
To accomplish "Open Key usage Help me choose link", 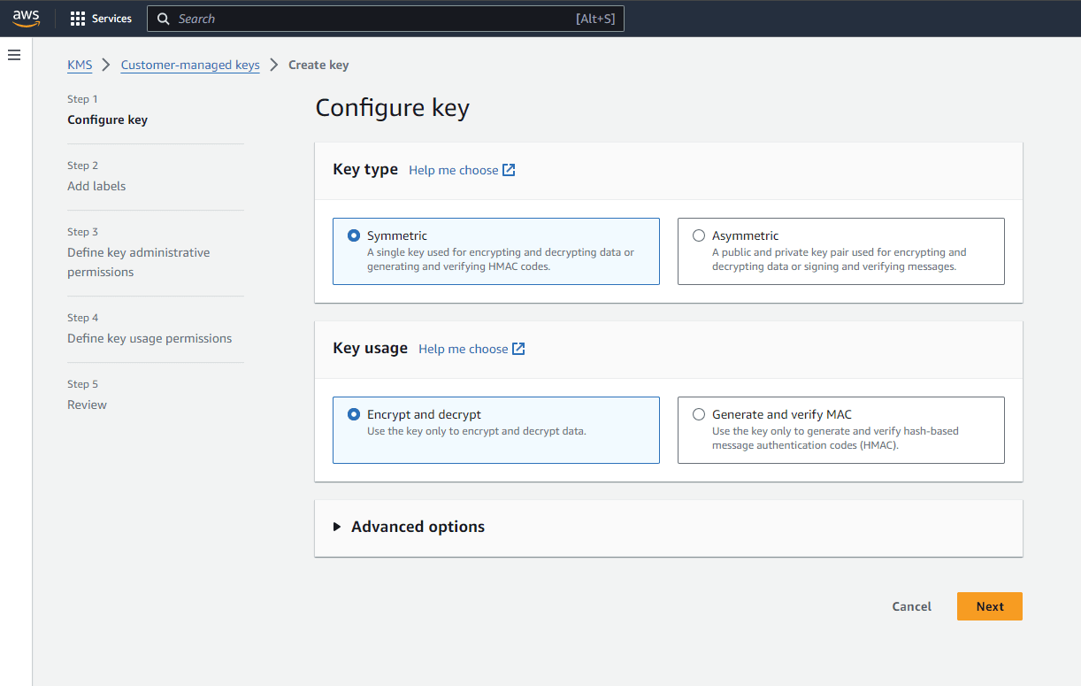I will click(x=463, y=349).
